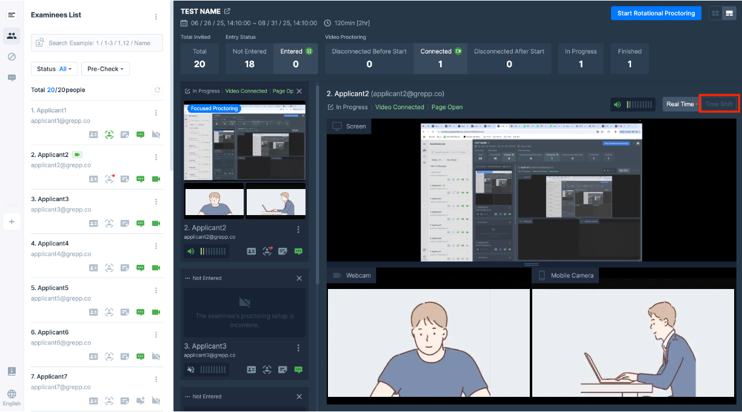Screen dimensions: 742x412
Task: Open Applicant2 card webcam thumbnail
Action: click(214, 201)
